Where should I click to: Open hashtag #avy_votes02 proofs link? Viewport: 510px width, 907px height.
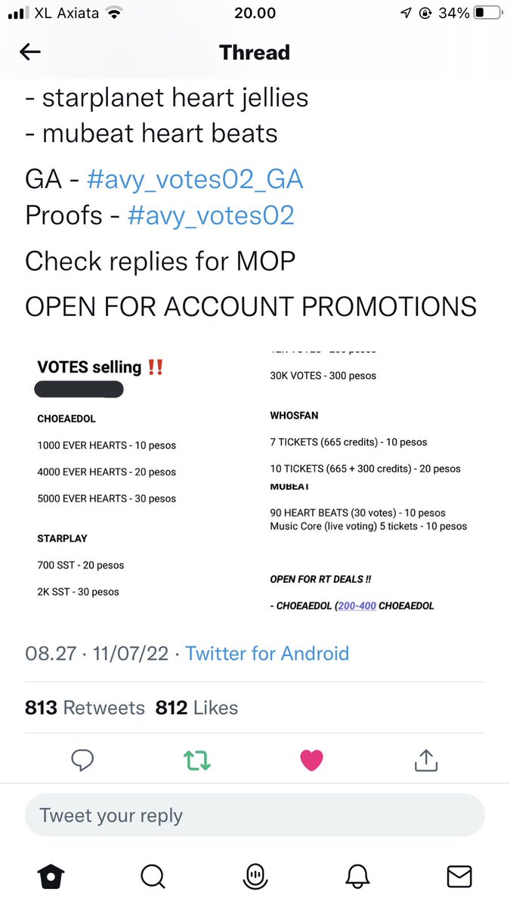click(211, 215)
